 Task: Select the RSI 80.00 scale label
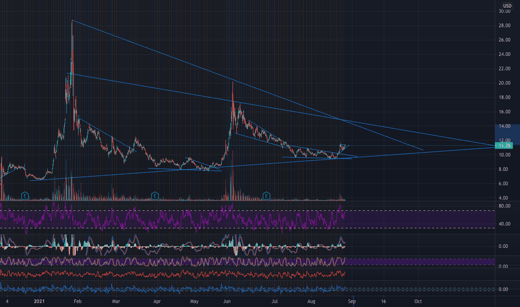pyautogui.click(x=504, y=206)
